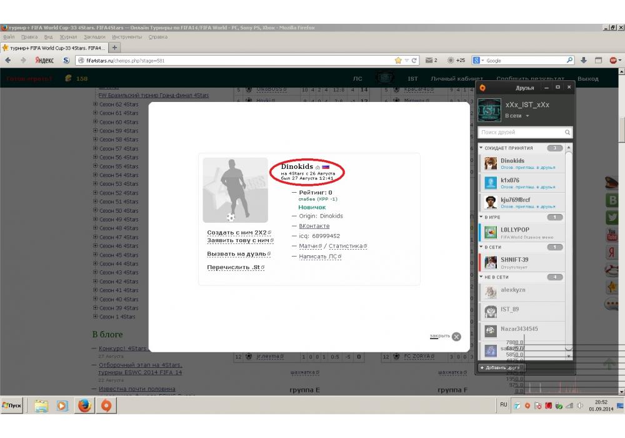Expand the Сезон 62 4Stars tree node
Screen dimensions: 625x438
point(96,104)
